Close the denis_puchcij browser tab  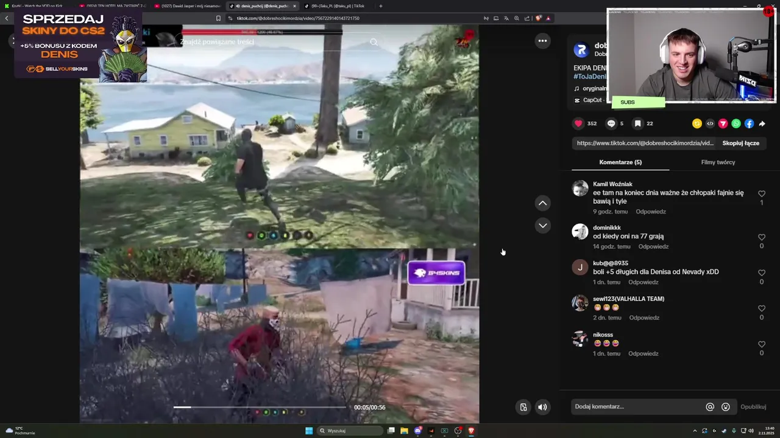(294, 6)
